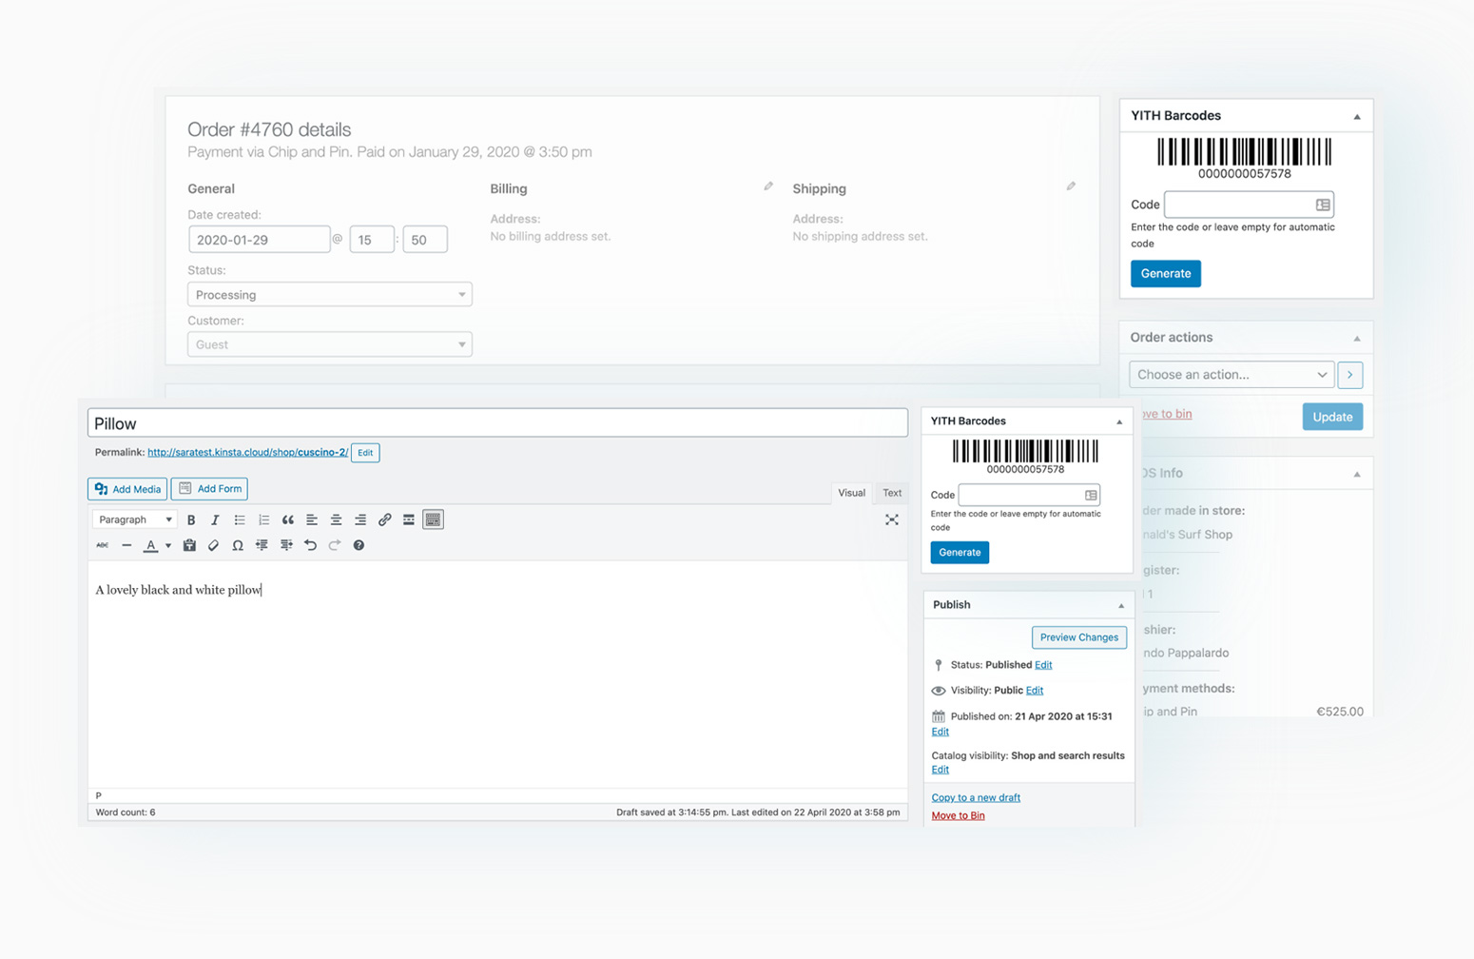Click Move to Bin link
The height and width of the screenshot is (959, 1474).
958,815
